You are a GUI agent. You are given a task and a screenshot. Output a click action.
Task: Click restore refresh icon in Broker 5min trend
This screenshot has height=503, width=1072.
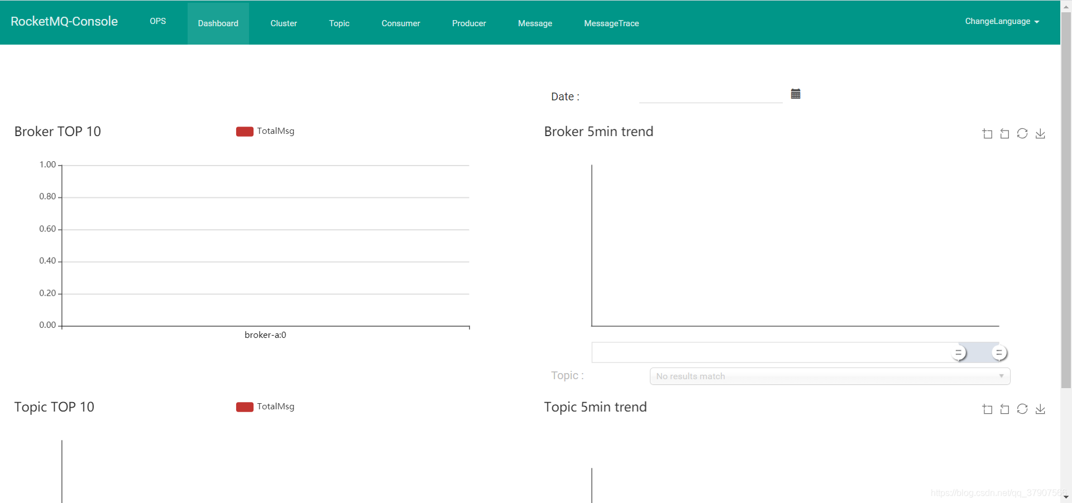(1022, 133)
